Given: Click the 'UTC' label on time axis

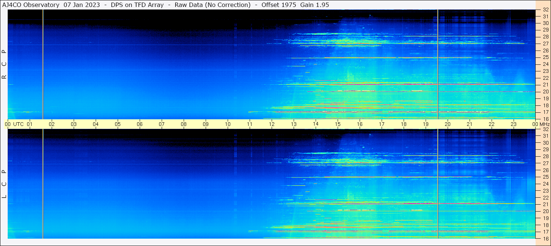Looking at the screenshot, I should (x=18, y=124).
